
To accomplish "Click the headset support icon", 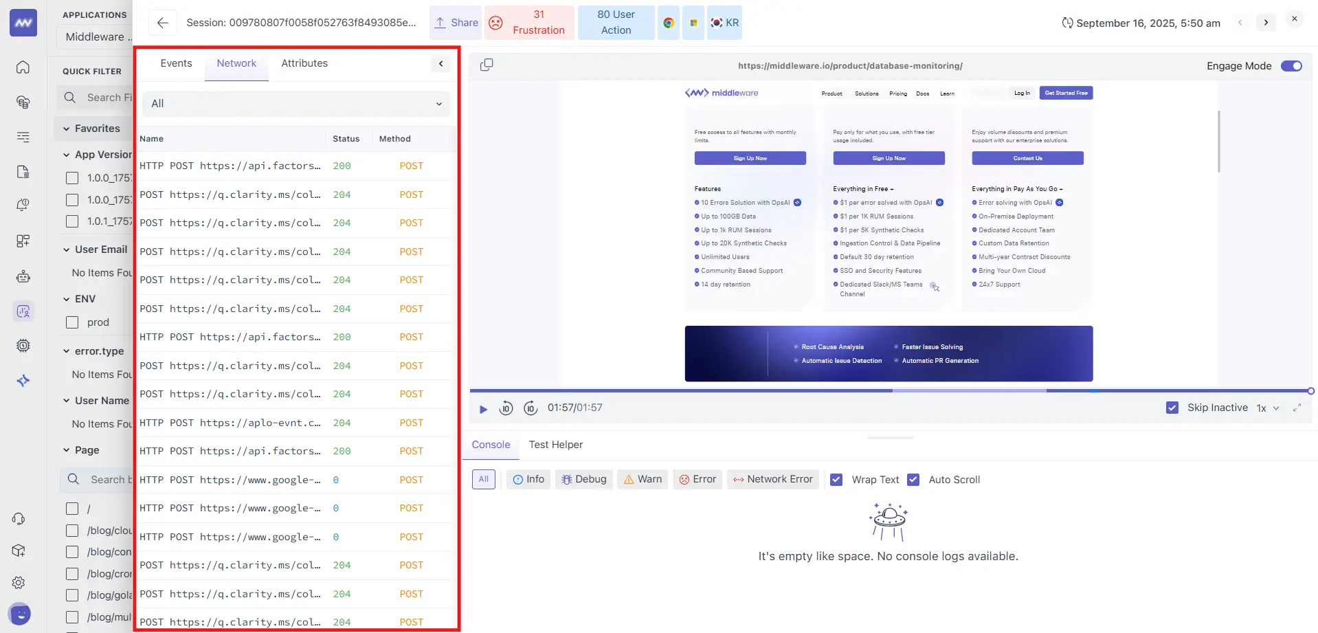I will click(19, 519).
